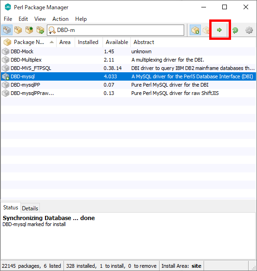Image resolution: width=257 pixels, height=271 pixels.
Task: Maximize the Perl Package Manager window
Action: point(225,7)
